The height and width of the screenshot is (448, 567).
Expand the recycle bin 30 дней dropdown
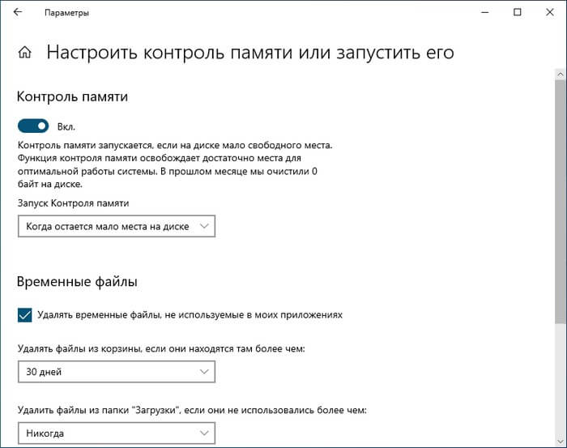[116, 372]
